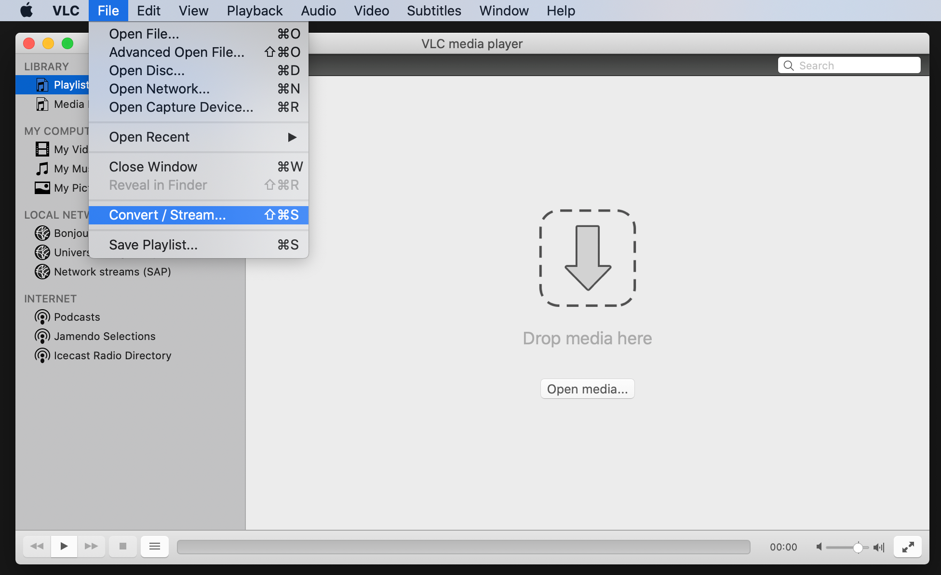Click into the Search field
Viewport: 941px width, 575px height.
pyautogui.click(x=849, y=65)
